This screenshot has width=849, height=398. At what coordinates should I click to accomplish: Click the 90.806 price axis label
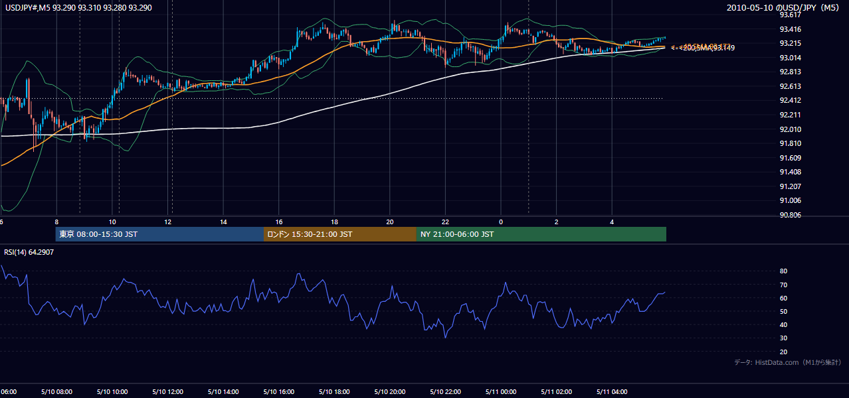(x=791, y=215)
